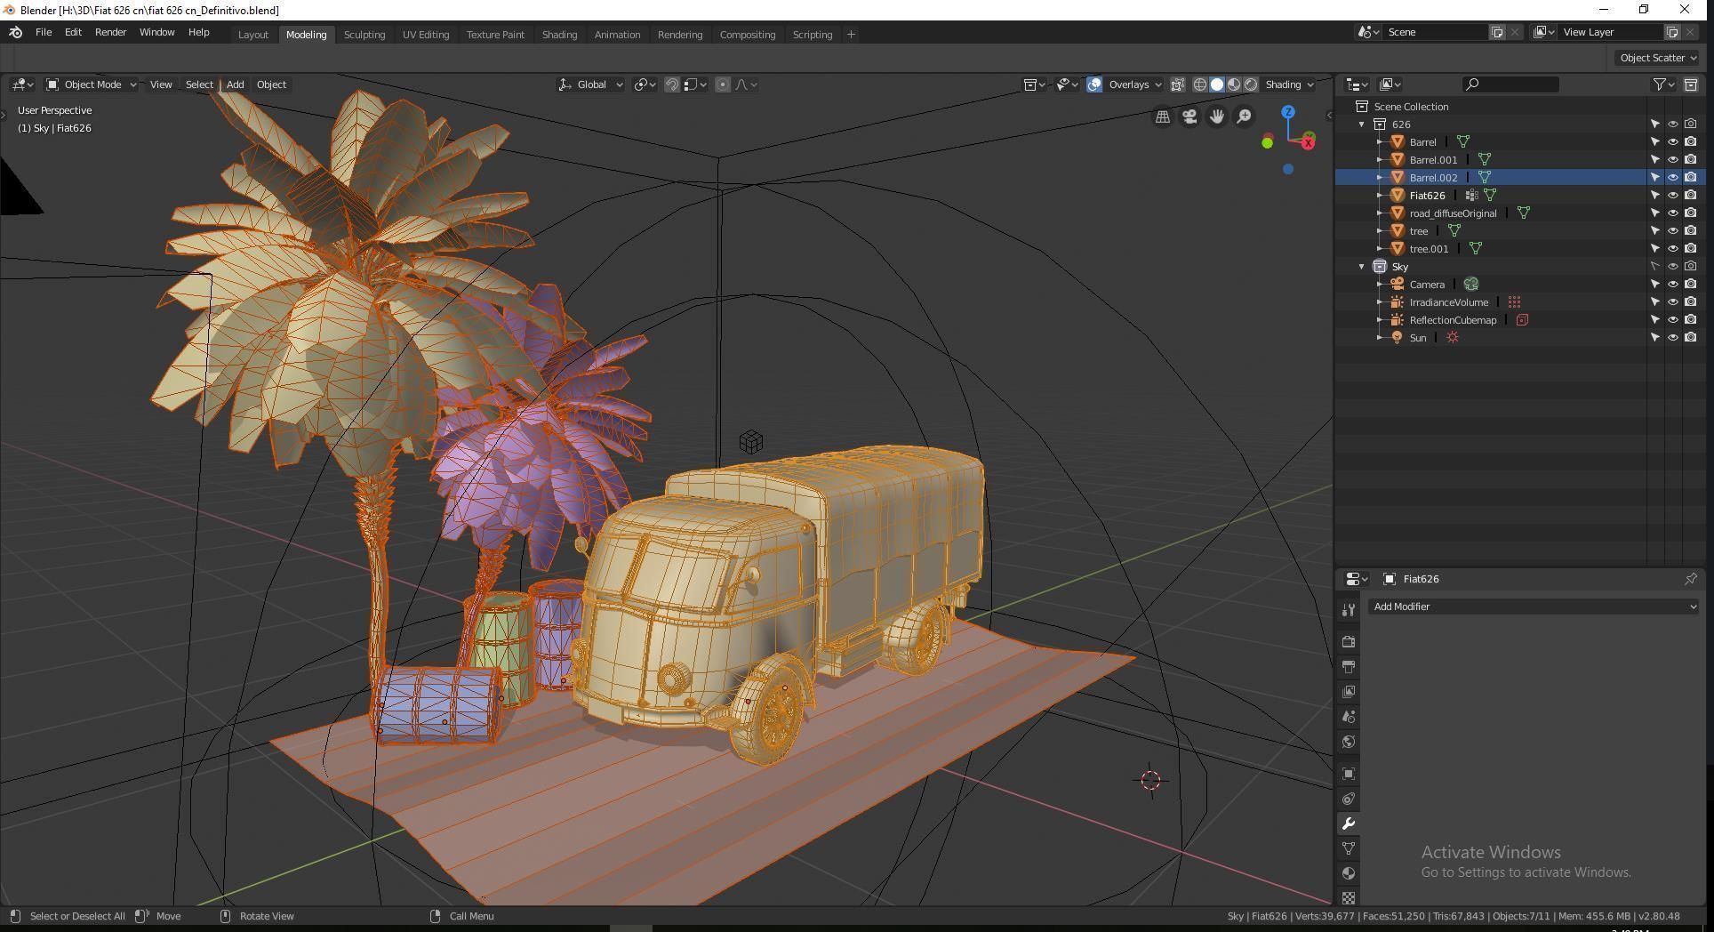Viewport: 1714px width, 932px height.
Task: Pin the Fiat626 properties context
Action: [1690, 579]
